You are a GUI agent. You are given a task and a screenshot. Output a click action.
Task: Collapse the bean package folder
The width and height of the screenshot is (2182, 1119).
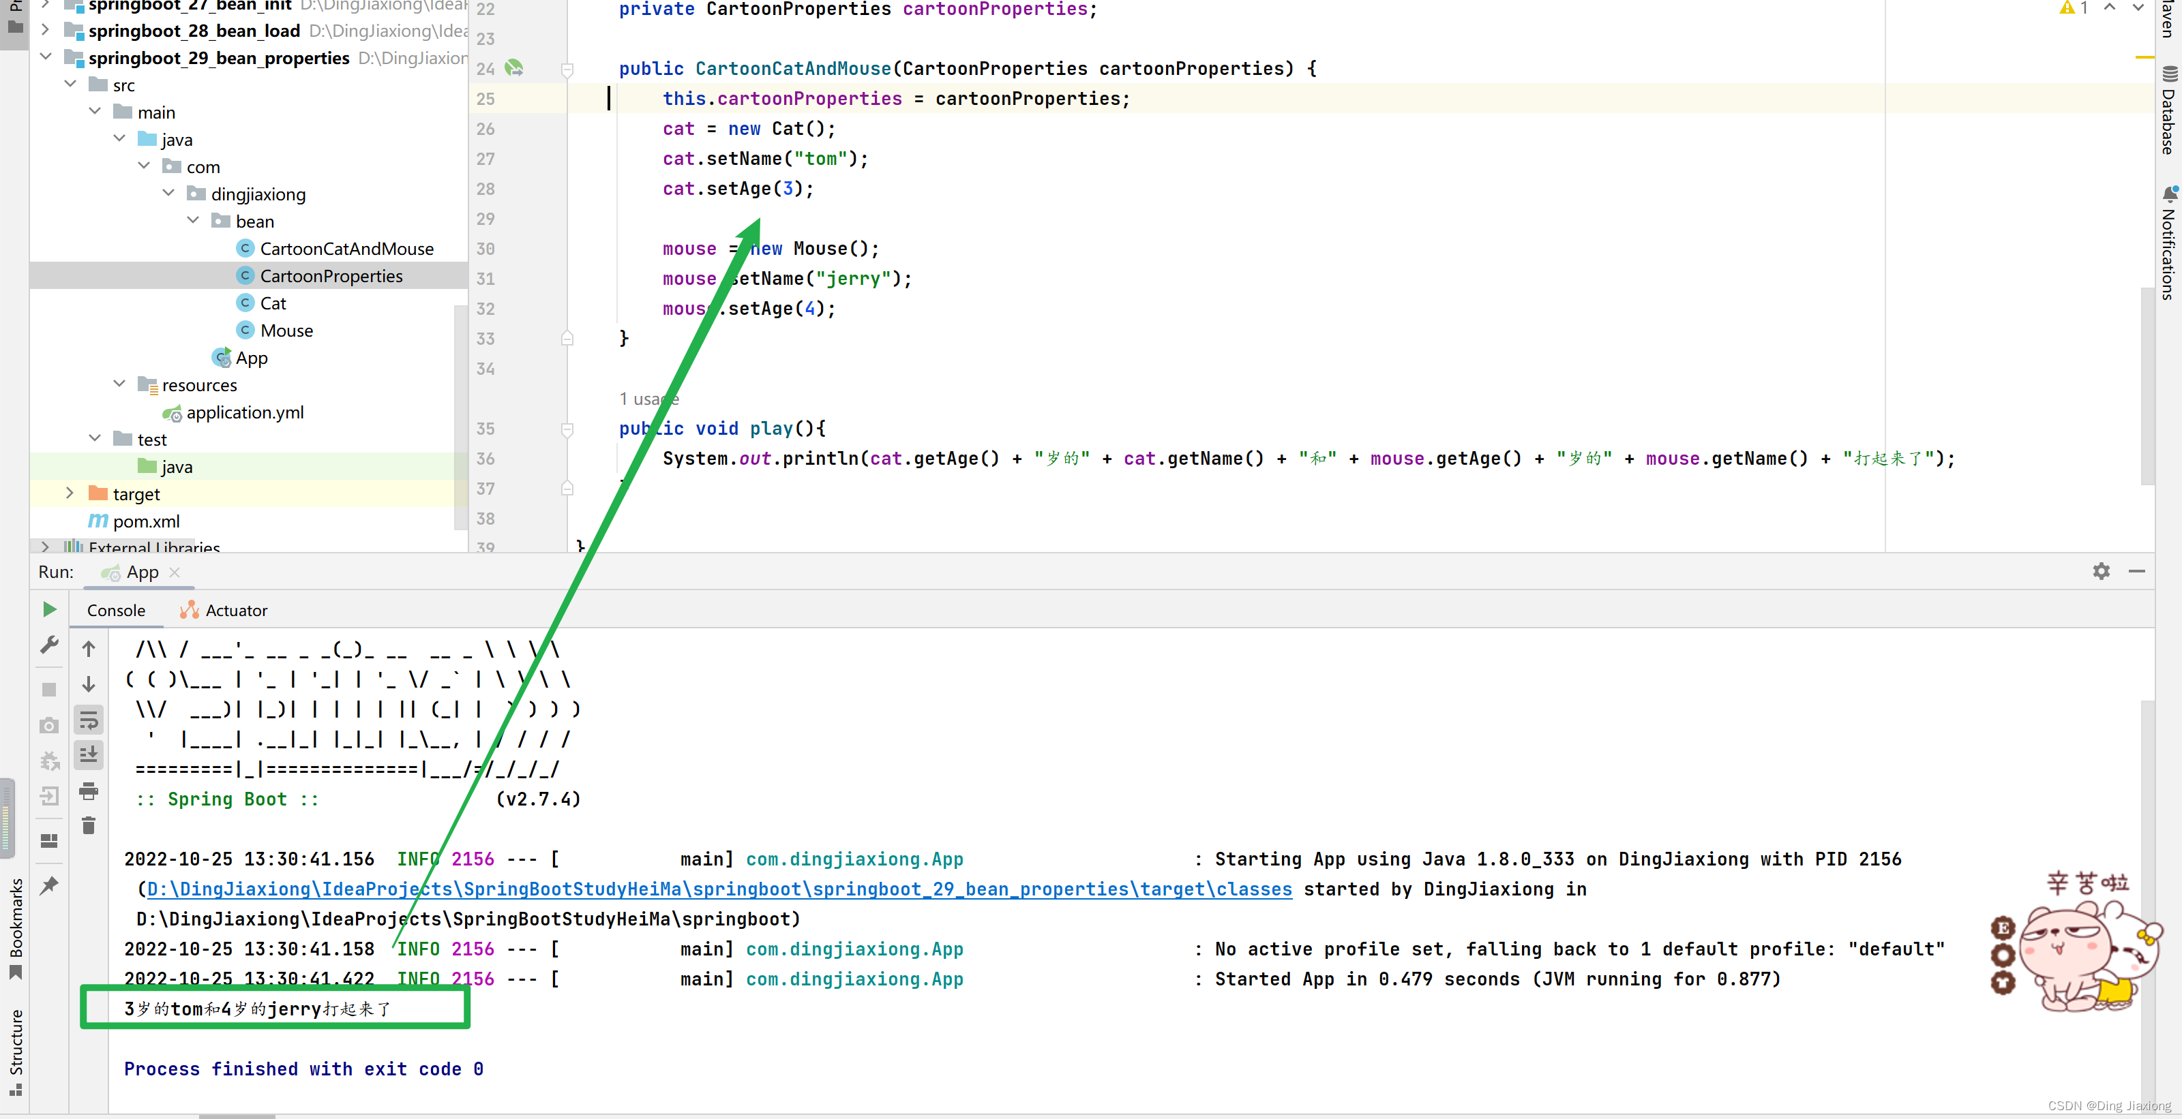(193, 221)
